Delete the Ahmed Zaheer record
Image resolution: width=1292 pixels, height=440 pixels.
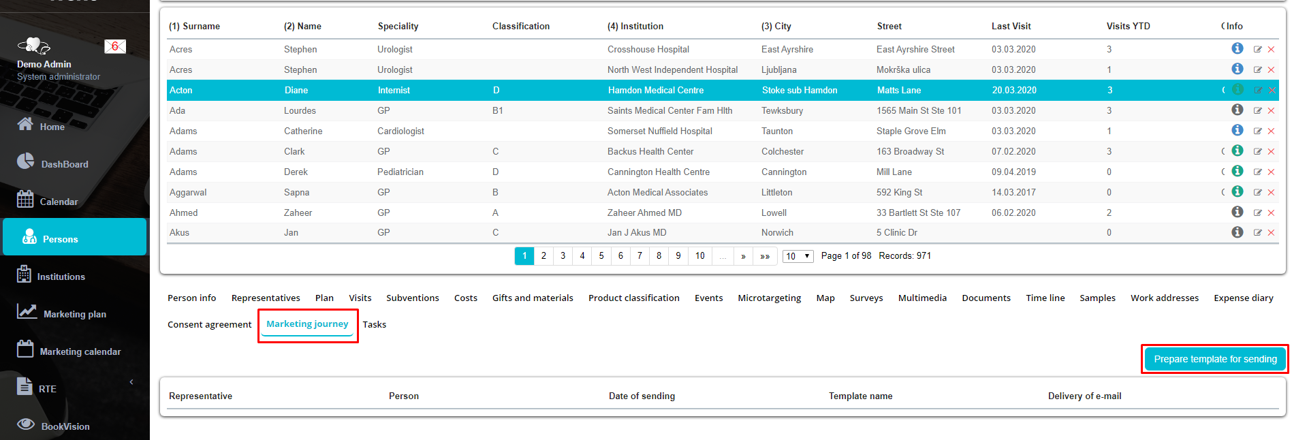click(1271, 213)
